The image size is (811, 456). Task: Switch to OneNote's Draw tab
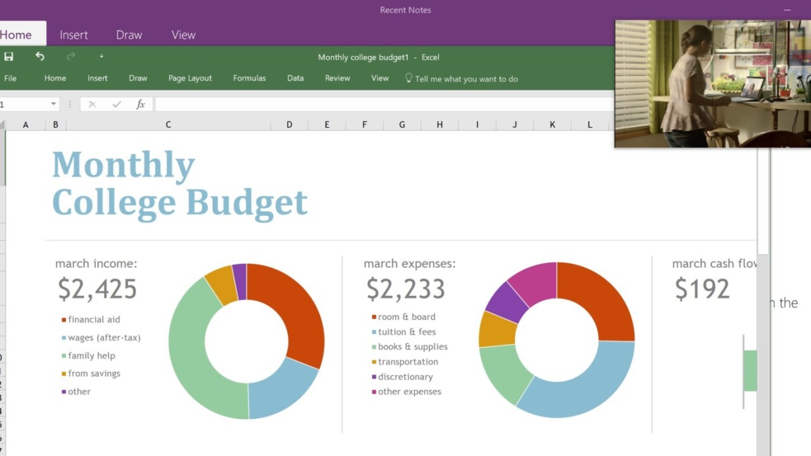(129, 35)
